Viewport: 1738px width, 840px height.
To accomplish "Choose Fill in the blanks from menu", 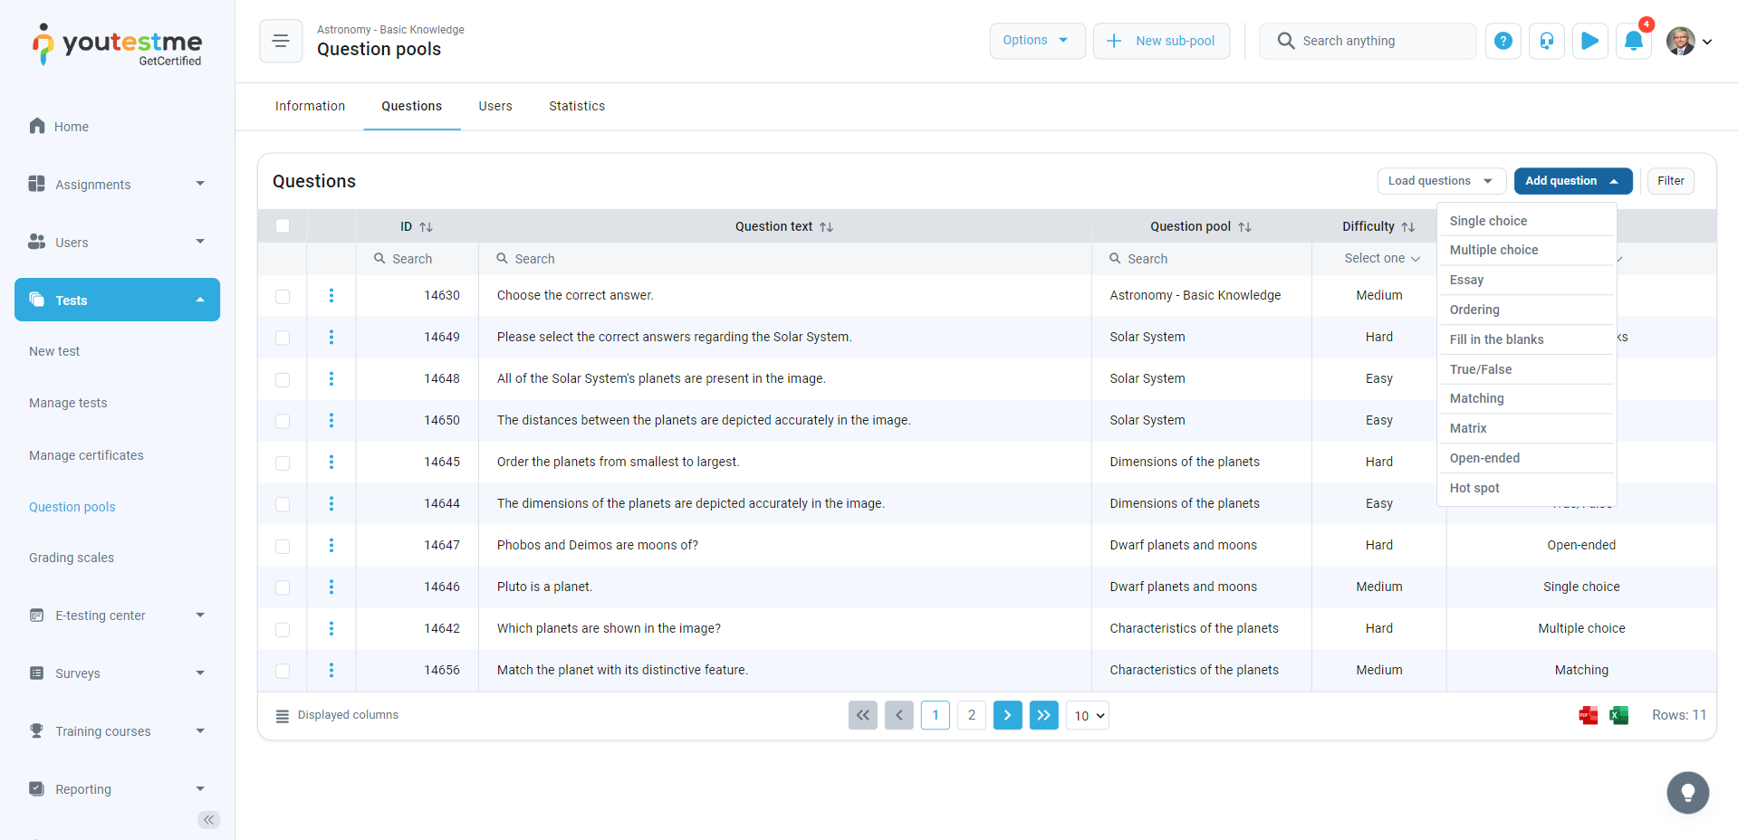I will click(x=1496, y=339).
